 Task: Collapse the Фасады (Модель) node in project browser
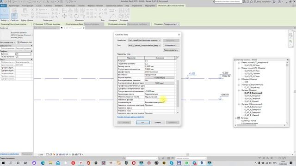point(239,90)
